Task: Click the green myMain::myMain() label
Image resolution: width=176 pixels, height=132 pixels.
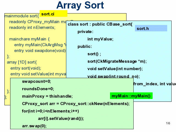Action: [x=131, y=96]
